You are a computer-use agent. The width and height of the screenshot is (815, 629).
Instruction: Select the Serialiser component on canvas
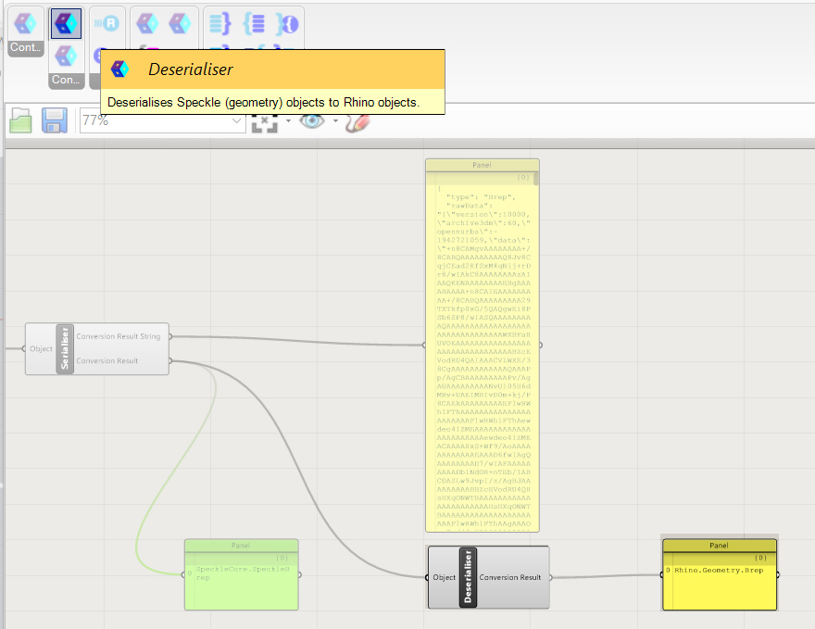coord(65,349)
